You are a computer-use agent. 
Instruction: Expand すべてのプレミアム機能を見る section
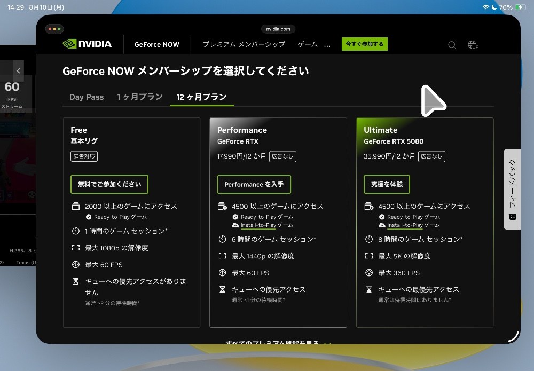(278, 342)
